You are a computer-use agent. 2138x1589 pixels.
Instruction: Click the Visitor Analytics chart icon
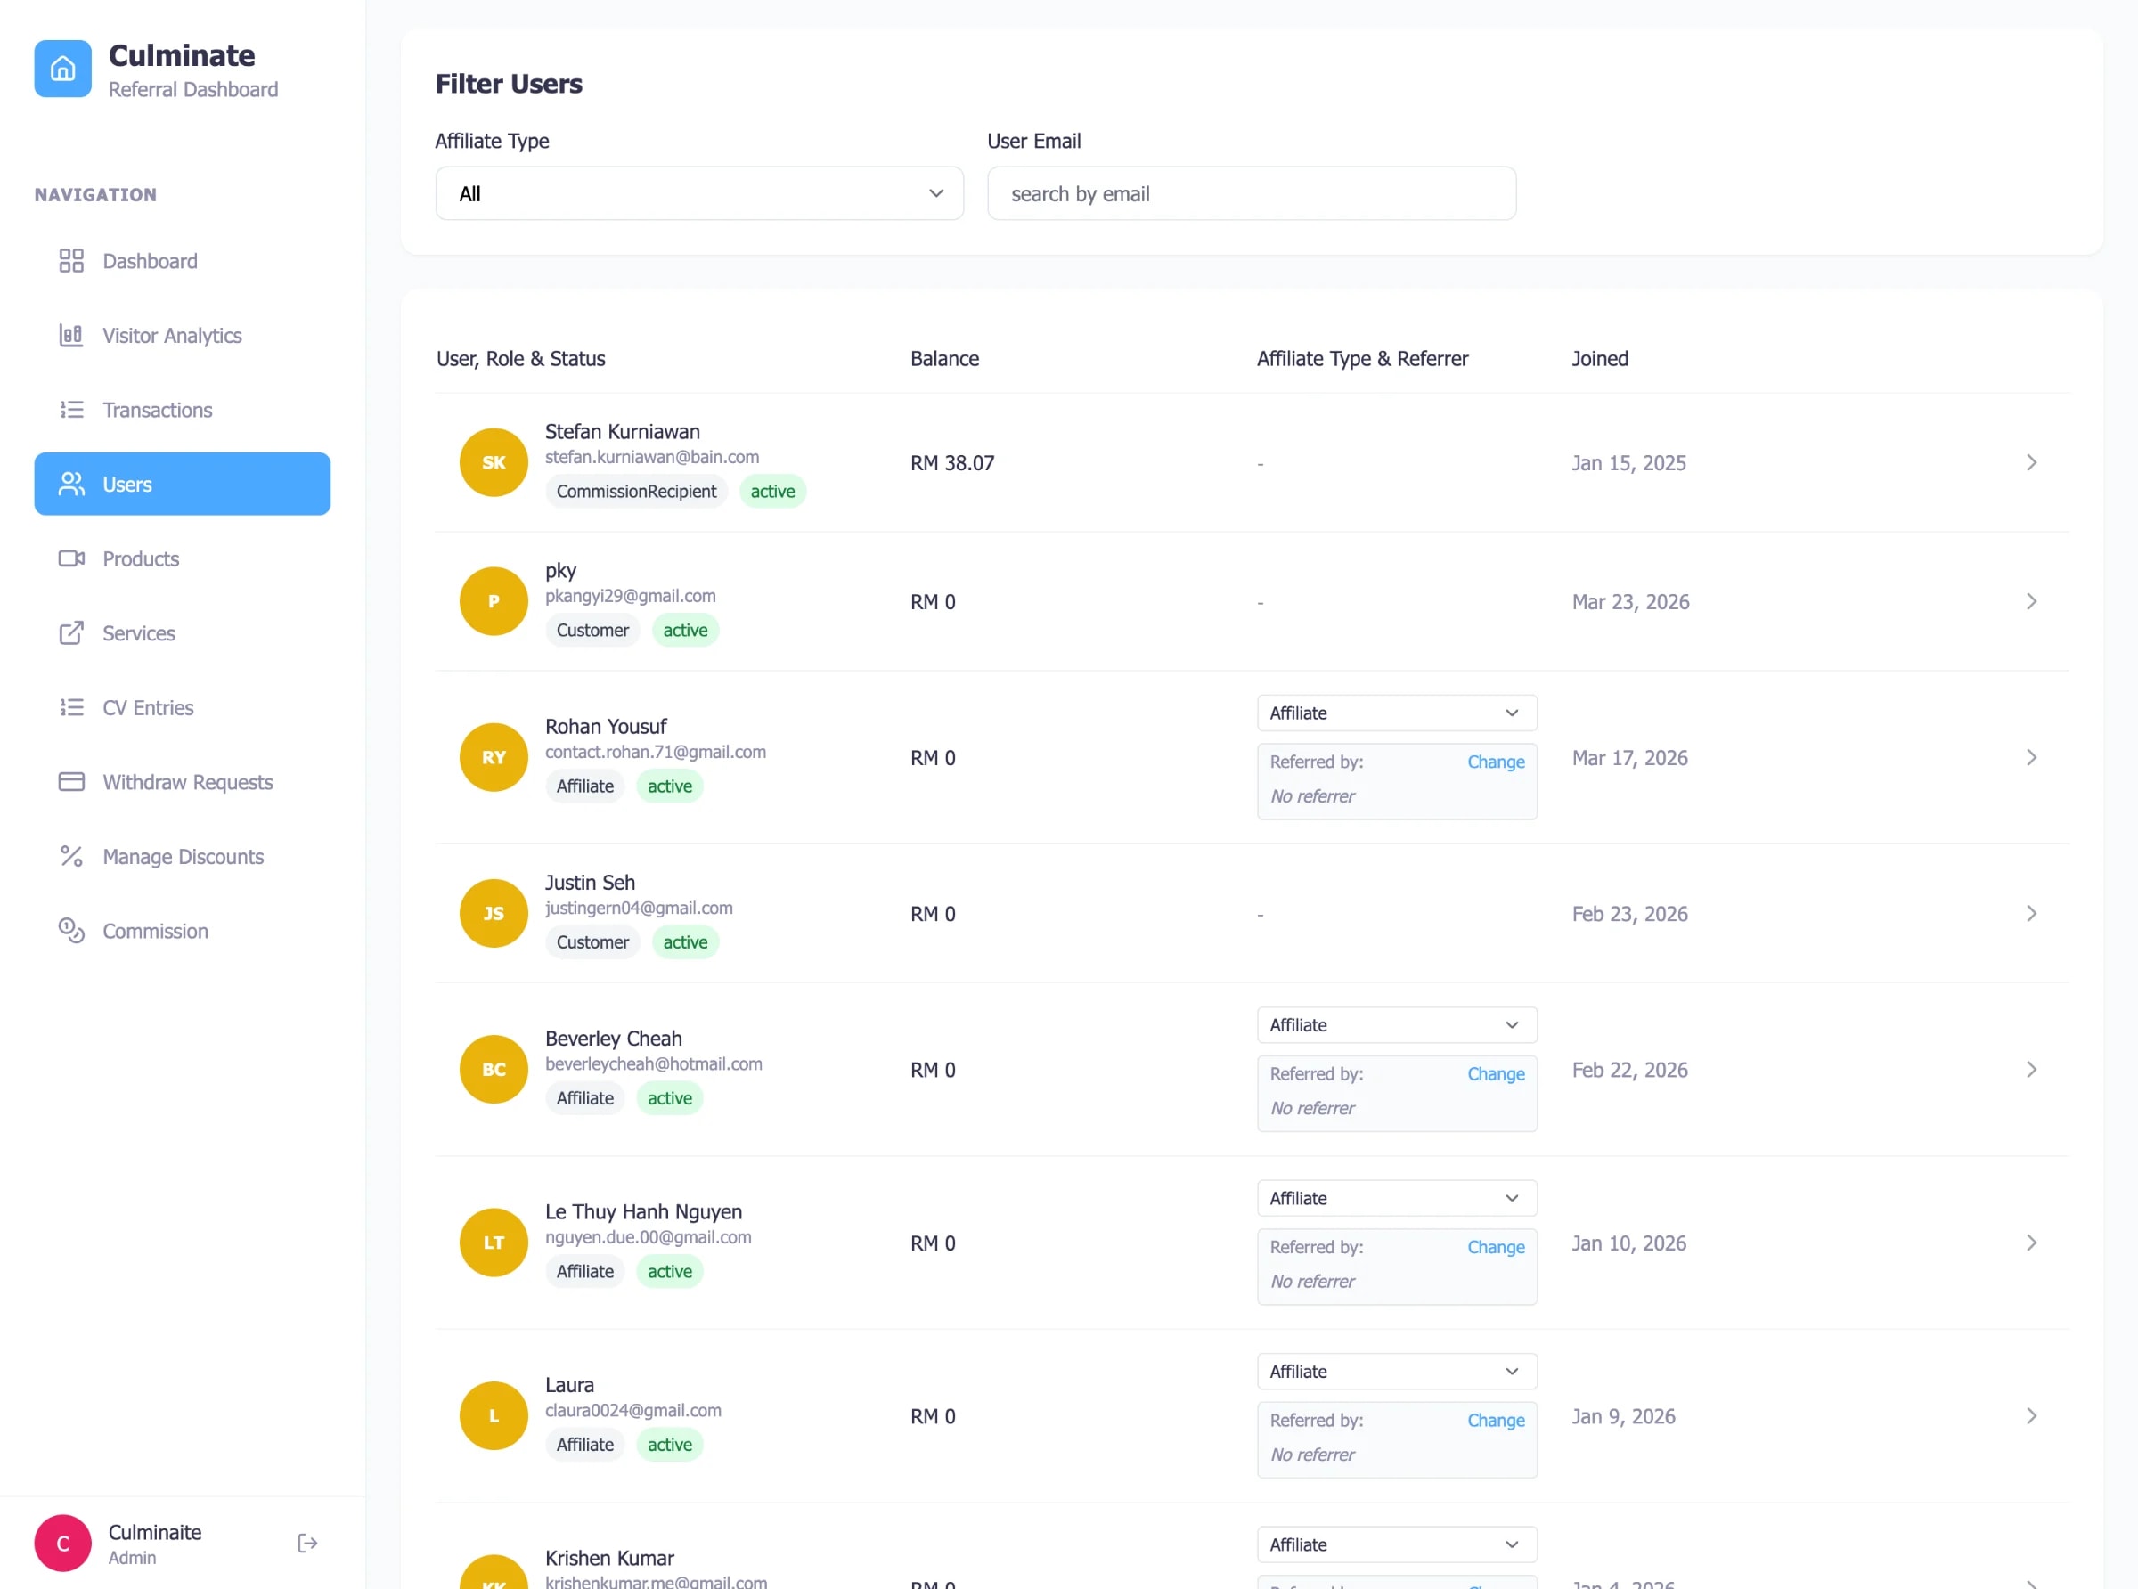point(71,335)
